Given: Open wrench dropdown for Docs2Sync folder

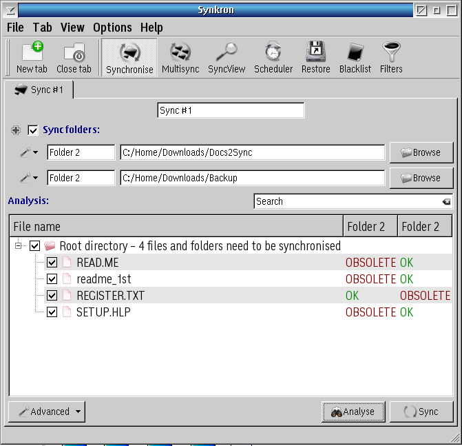Looking at the screenshot, I should pos(29,152).
